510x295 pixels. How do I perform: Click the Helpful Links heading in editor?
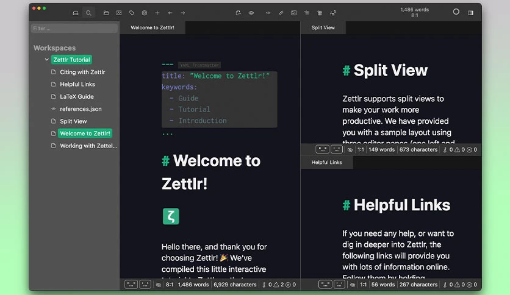[x=397, y=205]
